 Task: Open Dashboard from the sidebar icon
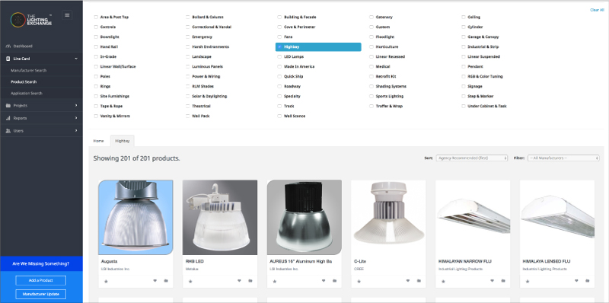[8, 46]
